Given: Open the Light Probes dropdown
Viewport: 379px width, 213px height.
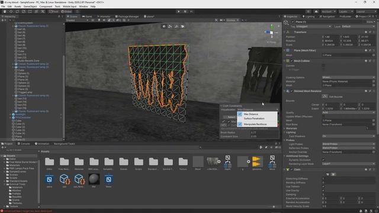Looking at the screenshot, I should [348, 144].
